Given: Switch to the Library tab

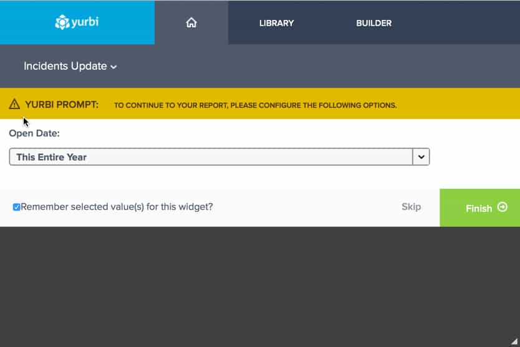Looking at the screenshot, I should point(276,23).
